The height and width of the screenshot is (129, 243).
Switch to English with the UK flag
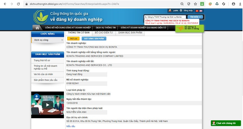click(201, 11)
